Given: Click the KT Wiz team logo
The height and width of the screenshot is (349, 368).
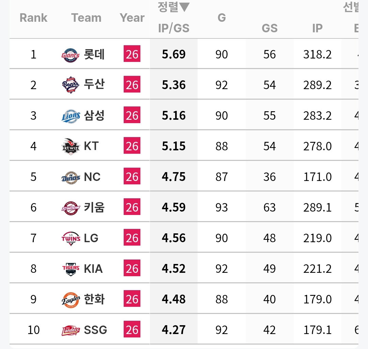Looking at the screenshot, I should (x=71, y=146).
